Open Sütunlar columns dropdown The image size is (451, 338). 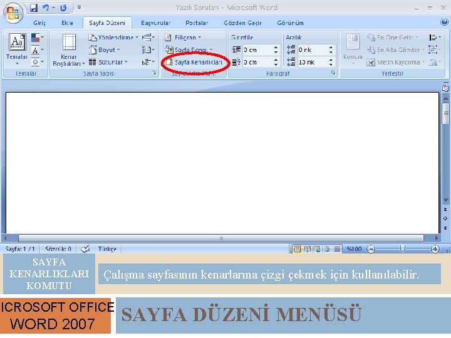pos(108,62)
